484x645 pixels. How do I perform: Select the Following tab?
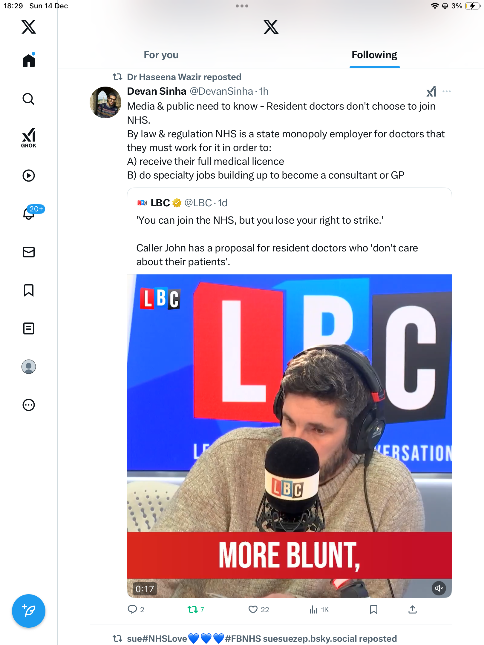[374, 55]
